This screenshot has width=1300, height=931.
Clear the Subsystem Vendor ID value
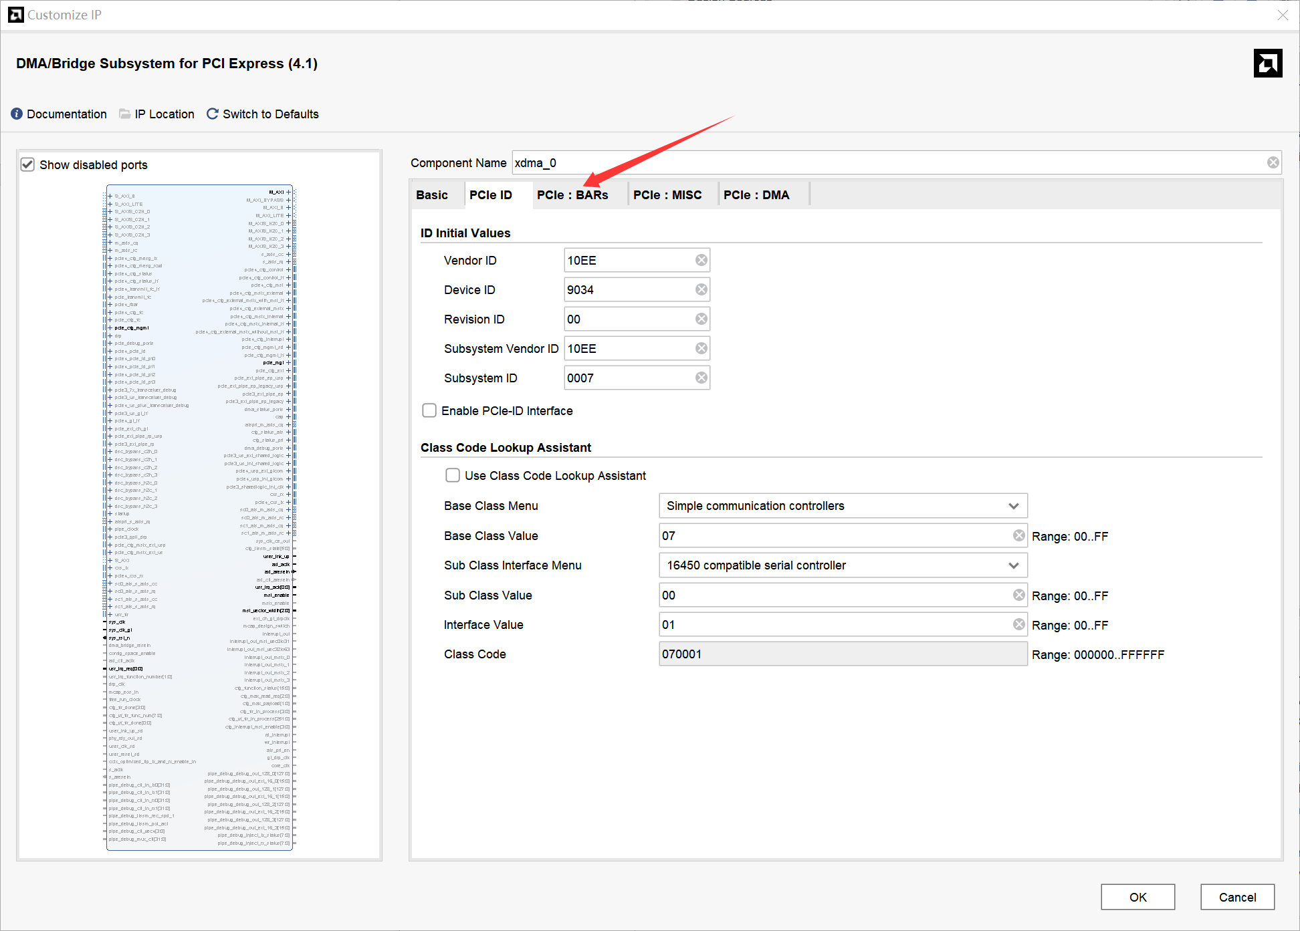pos(701,348)
